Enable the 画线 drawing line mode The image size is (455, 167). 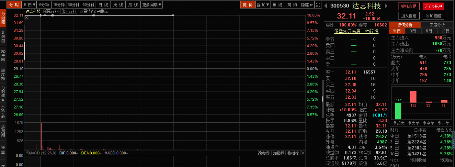click(x=277, y=5)
